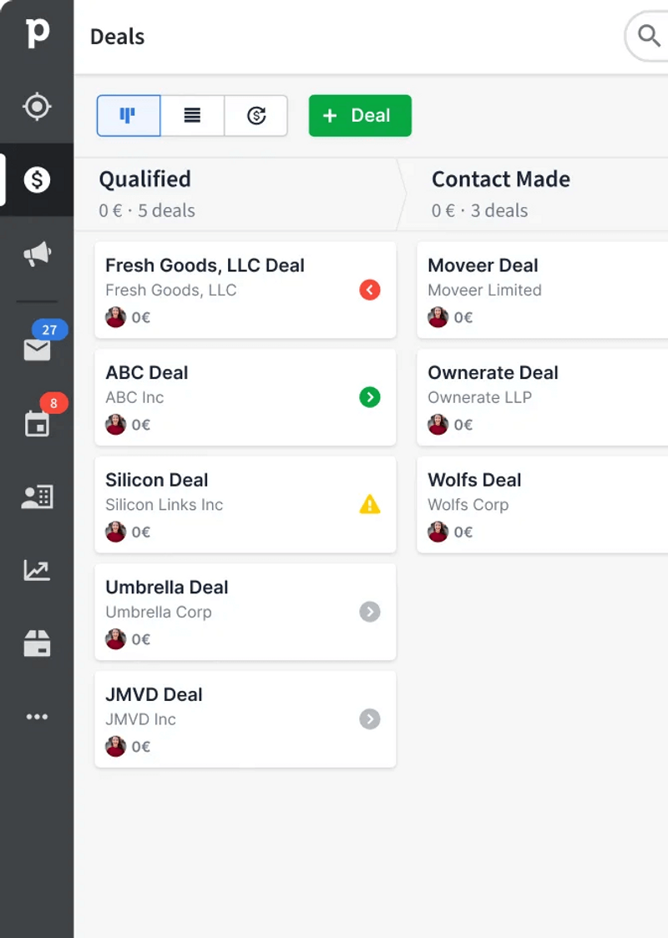Click red overdue indicator on Fresh Goods deal
Image resolution: width=668 pixels, height=938 pixels.
(x=370, y=290)
